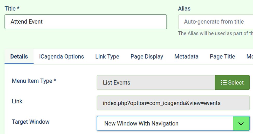Click the Alias auto-generate input field

tap(215, 22)
